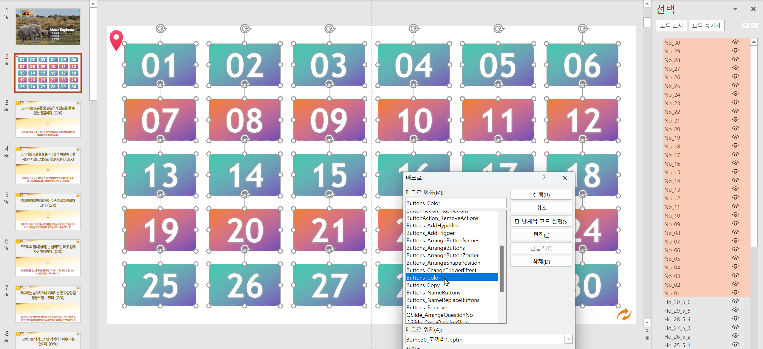The image size is (763, 349).
Task: Click animation star icon beside slide 3
Action: pos(6,110)
